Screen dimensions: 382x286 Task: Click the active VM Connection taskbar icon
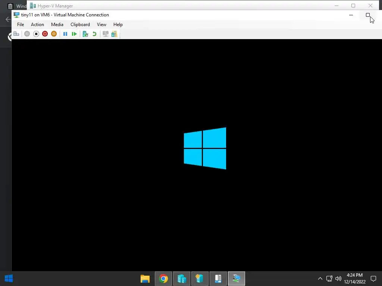tap(236, 279)
